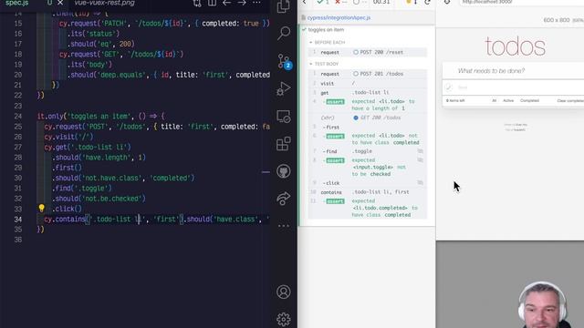Viewport: 584px width, 328px height.
Task: Select the POST 200 /reset request command
Action: 367,53
